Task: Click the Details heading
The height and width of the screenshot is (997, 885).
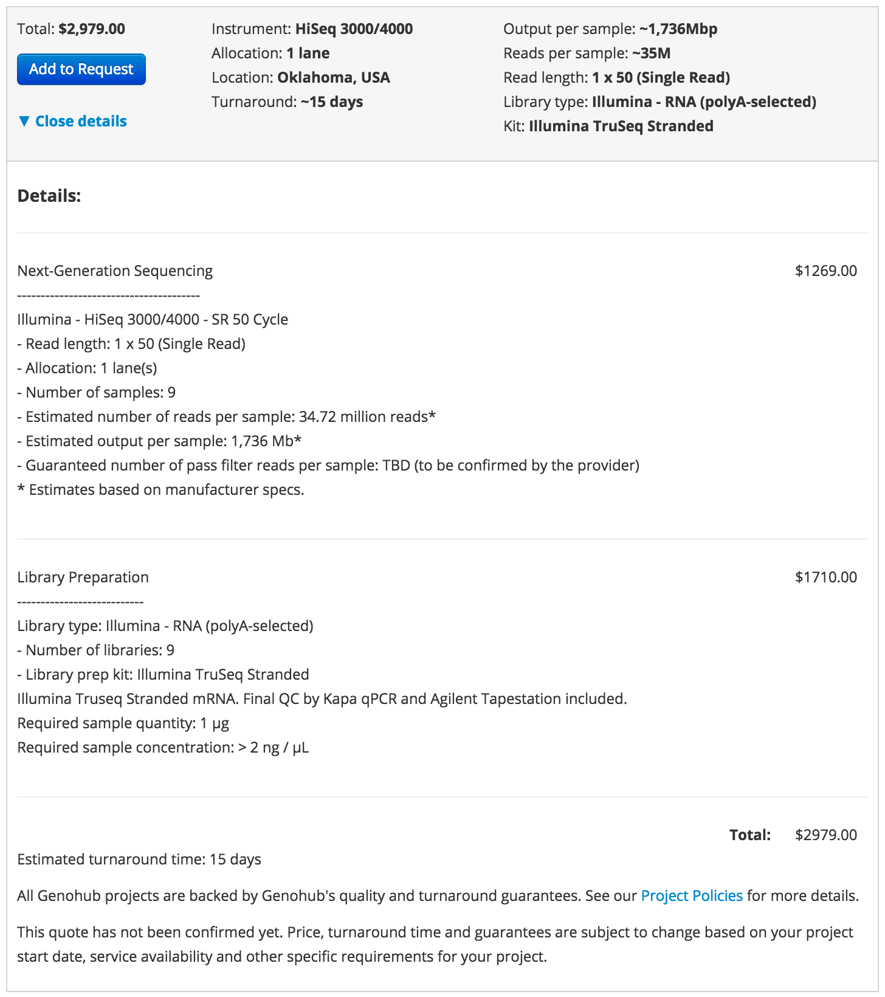Action: coord(49,196)
